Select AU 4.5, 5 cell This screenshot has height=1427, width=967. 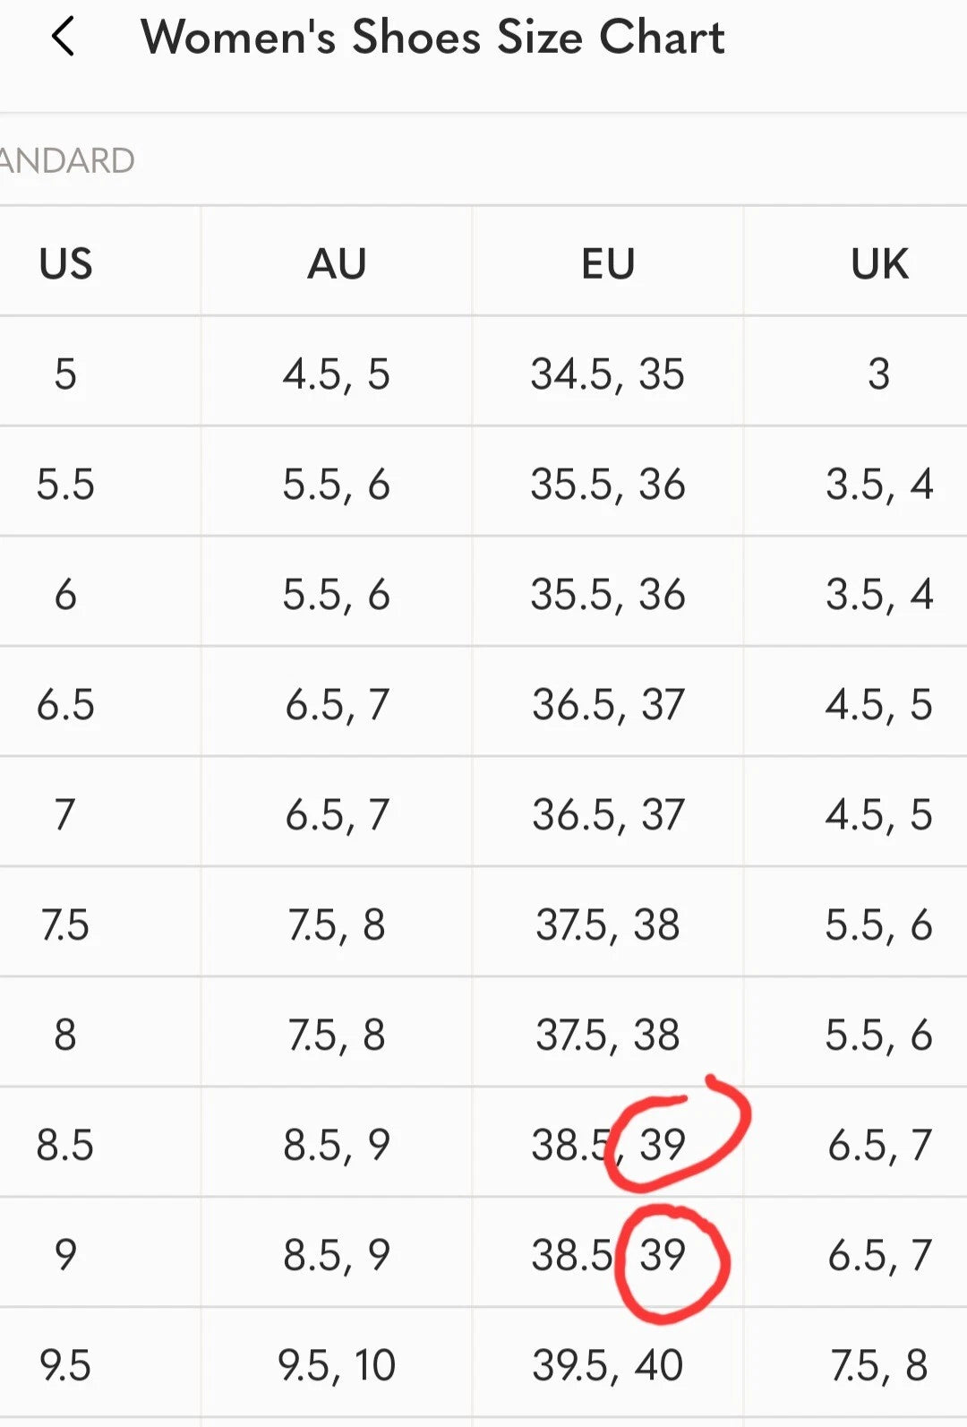coord(337,374)
